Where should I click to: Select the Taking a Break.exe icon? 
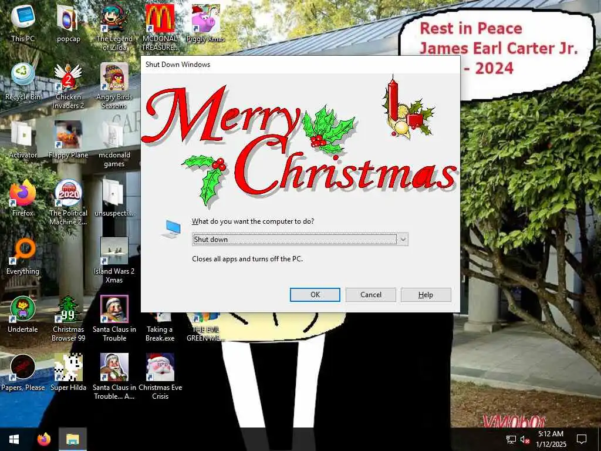[x=160, y=328]
